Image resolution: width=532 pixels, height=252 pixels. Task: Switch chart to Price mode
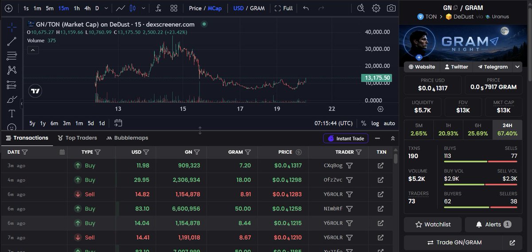click(195, 8)
